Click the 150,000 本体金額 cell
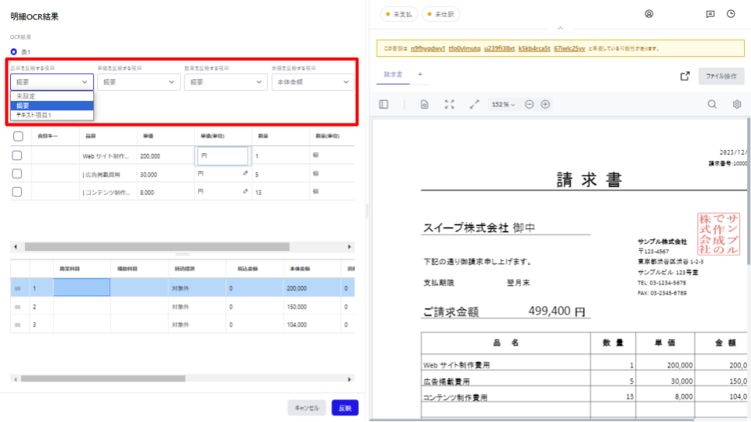The width and height of the screenshot is (751, 422). point(311,306)
